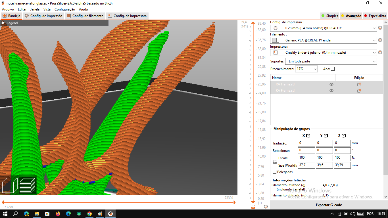The image size is (388, 218).
Task: Enable the Aba (brim) checkbox
Action: (333, 69)
